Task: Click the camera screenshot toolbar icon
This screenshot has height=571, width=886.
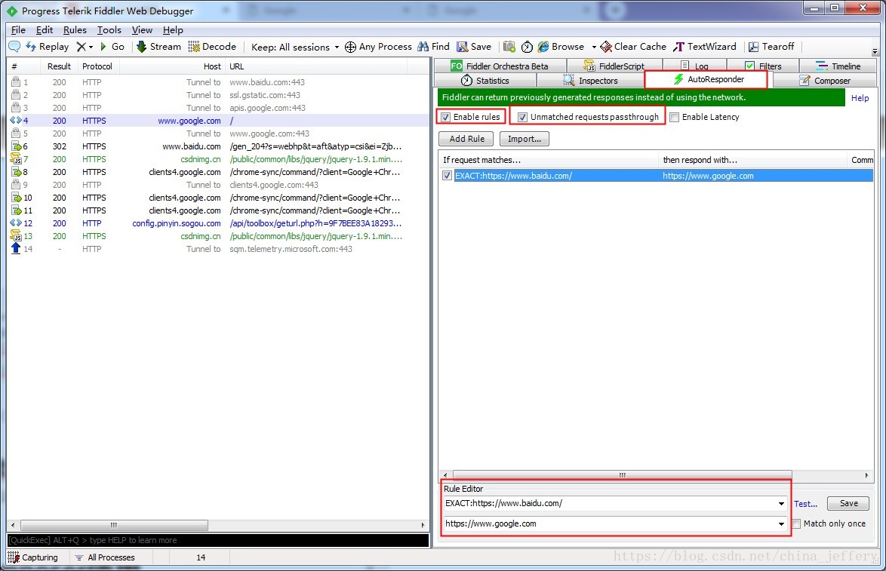Action: (509, 46)
